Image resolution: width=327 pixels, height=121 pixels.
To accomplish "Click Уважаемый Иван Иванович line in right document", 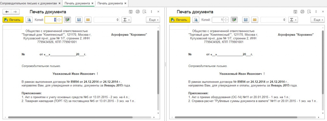I will click(x=242, y=74).
